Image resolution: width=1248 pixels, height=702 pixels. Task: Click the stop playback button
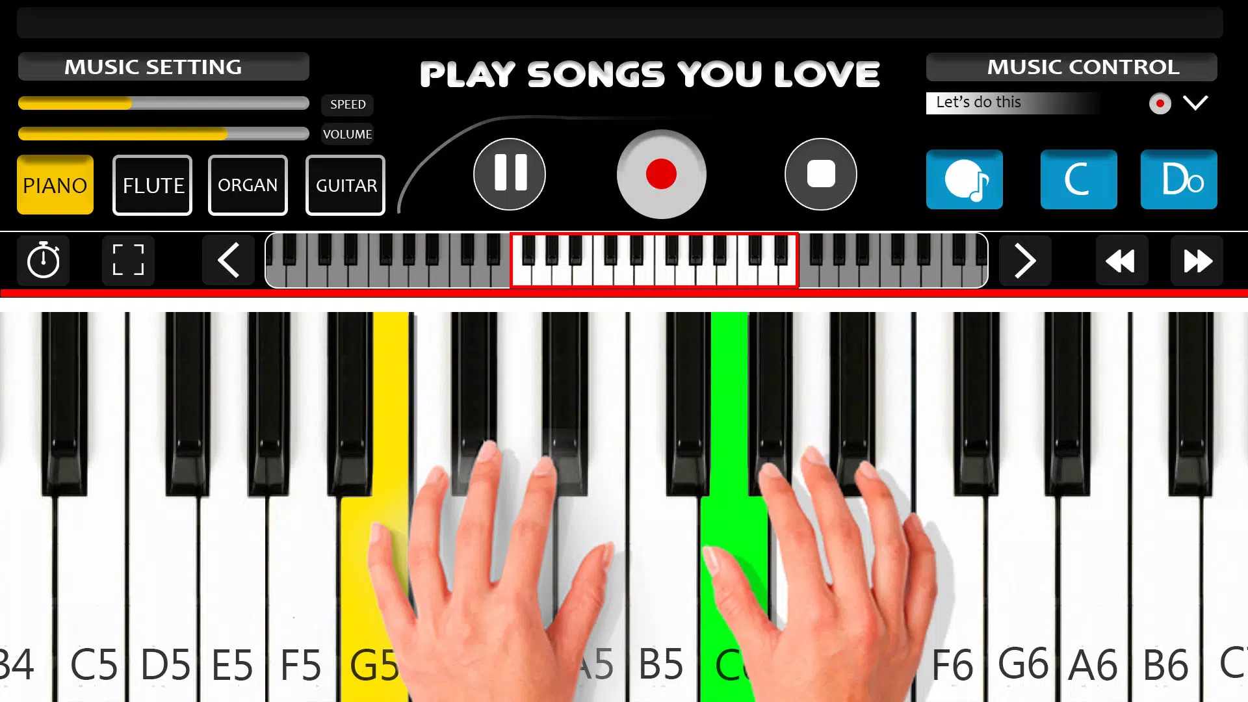pyautogui.click(x=820, y=175)
